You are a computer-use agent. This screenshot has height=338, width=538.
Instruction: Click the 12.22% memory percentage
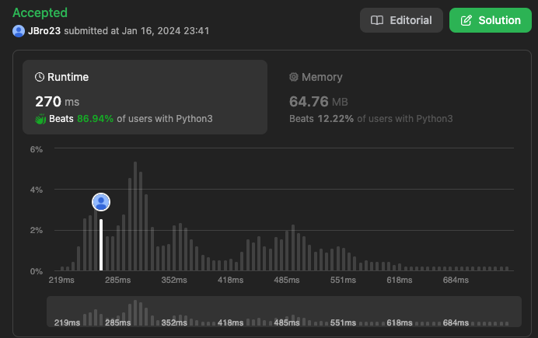coord(335,119)
